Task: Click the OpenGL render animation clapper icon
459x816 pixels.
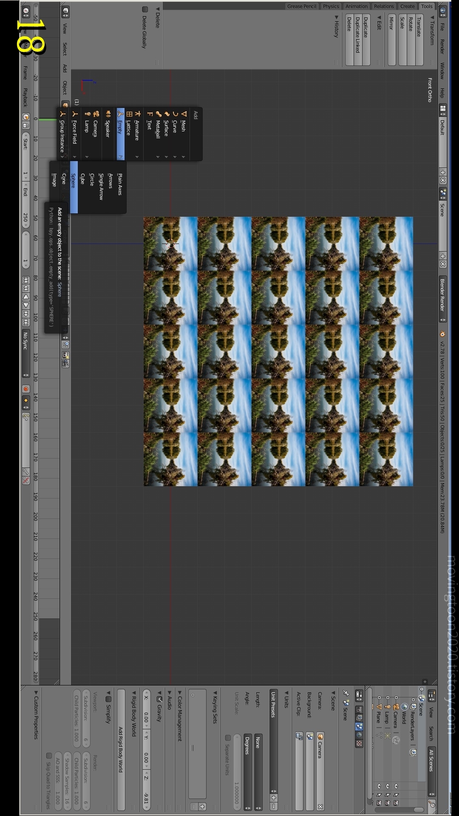Action: click(x=65, y=363)
